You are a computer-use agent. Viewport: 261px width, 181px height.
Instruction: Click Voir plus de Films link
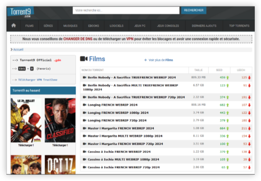click(x=161, y=60)
